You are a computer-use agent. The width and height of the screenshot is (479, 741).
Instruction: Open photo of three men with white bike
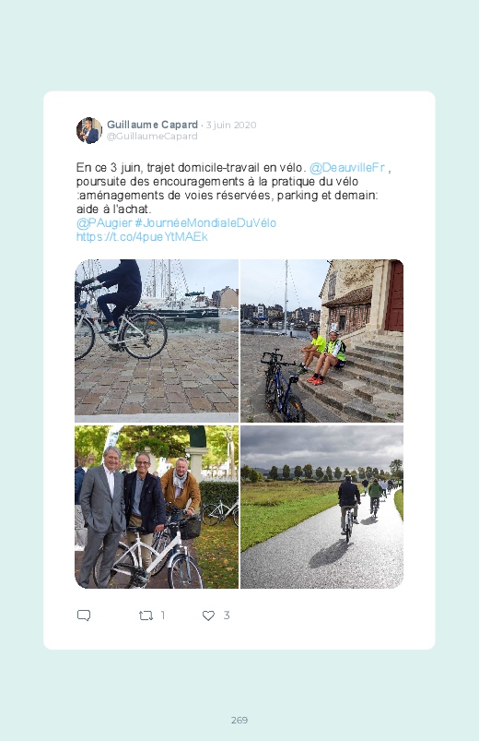[x=157, y=508]
